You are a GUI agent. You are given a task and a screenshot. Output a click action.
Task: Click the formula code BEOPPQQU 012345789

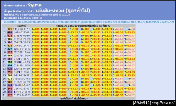coord(160,22)
